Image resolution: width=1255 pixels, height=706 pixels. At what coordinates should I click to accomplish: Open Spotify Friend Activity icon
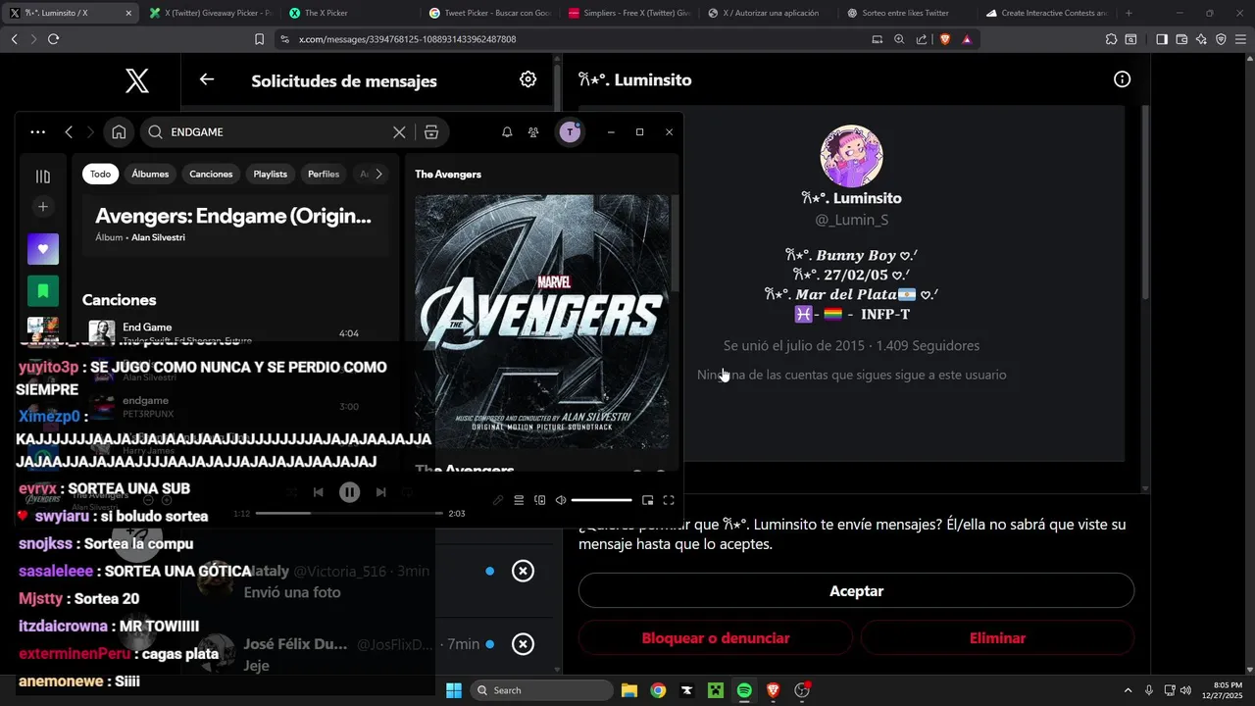click(x=533, y=131)
